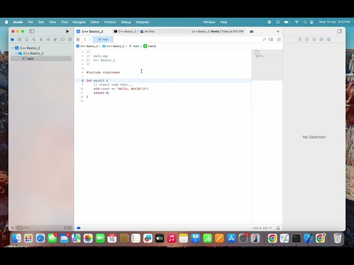
Task: Open Spotlight search in menu bar
Action: tap(305, 22)
